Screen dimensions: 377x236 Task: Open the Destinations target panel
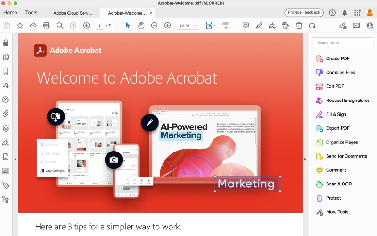6,100
